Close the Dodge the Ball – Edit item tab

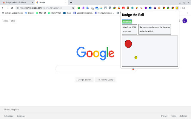(33, 2)
